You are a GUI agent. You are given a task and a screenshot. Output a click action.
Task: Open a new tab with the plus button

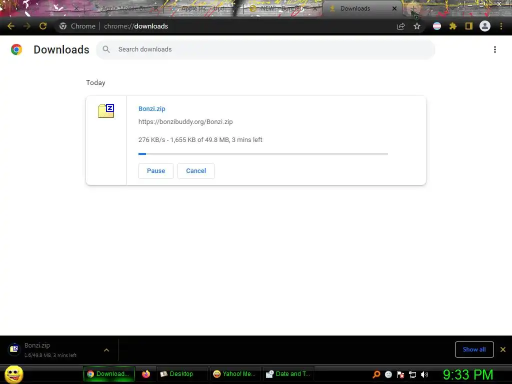(413, 9)
